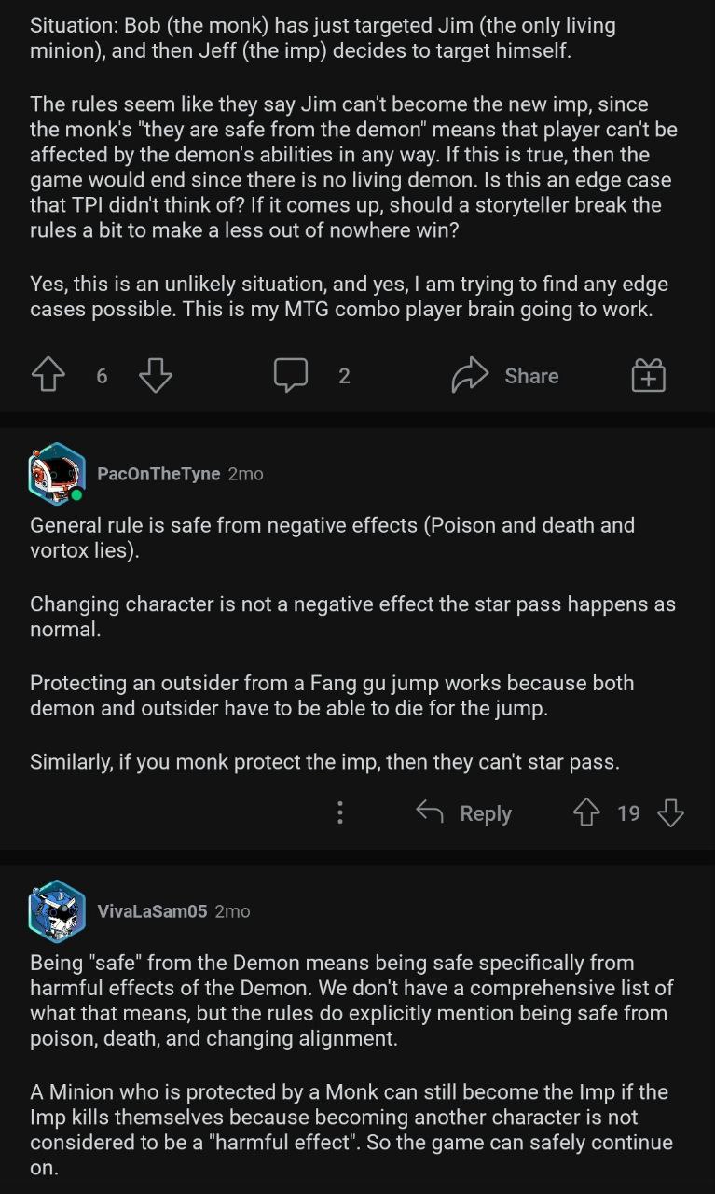Open three-dot options on PacOnTheTyne's comment

pos(340,812)
